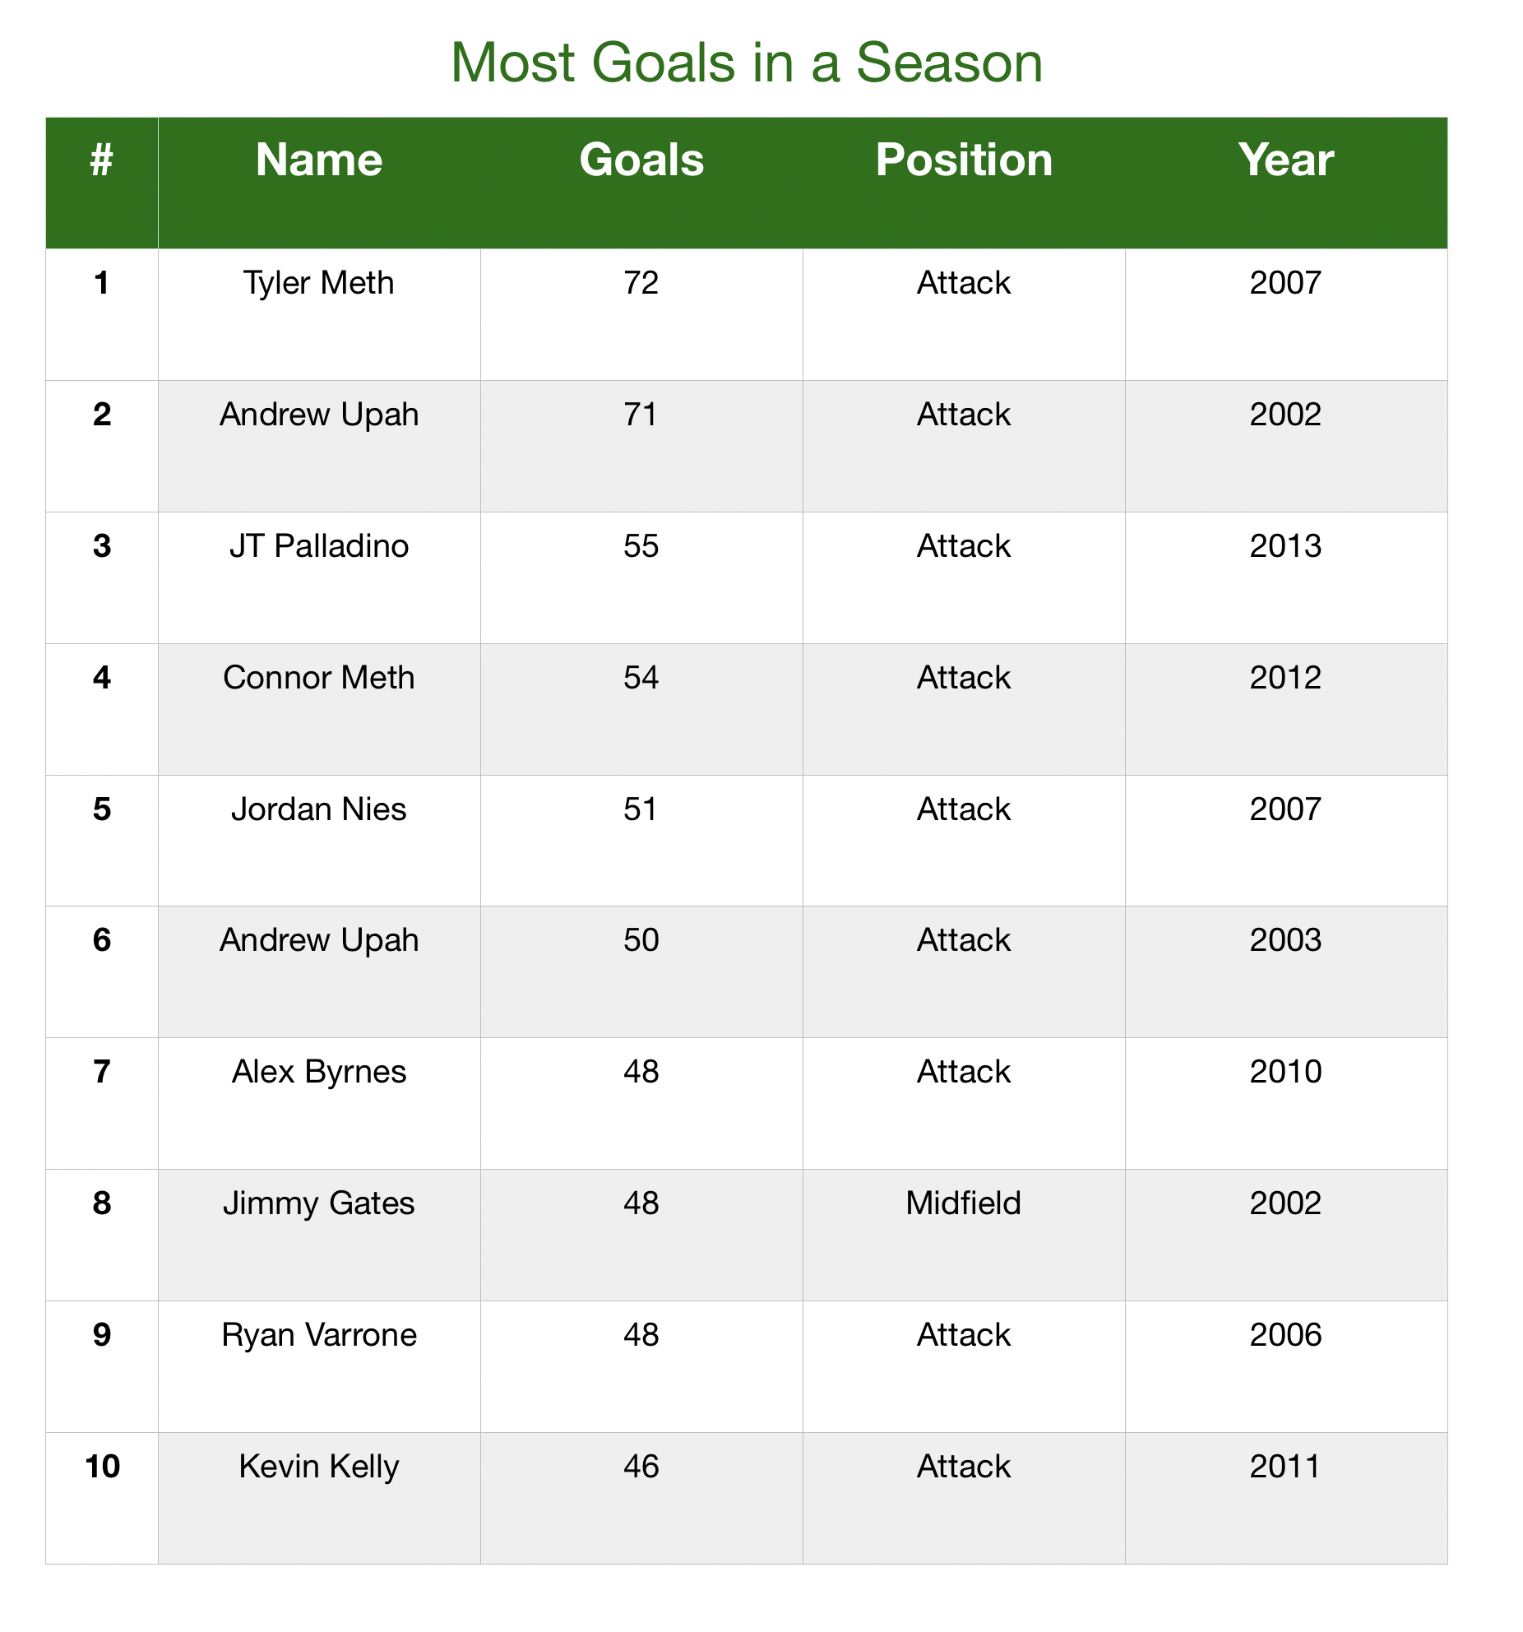Click the row number 10 cell

coord(102,1498)
